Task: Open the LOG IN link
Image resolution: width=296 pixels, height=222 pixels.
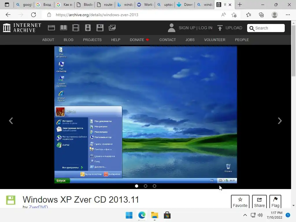Action: coord(206,28)
